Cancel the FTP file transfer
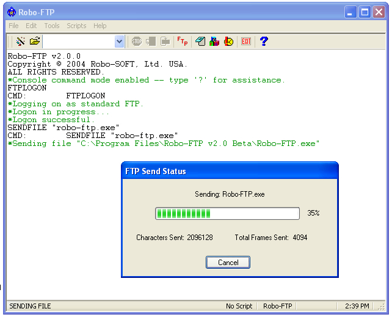This screenshot has width=392, height=317. [x=228, y=263]
